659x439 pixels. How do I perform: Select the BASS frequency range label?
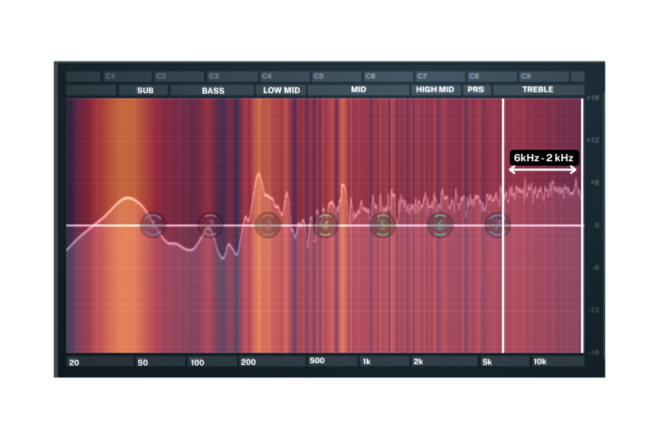tap(212, 91)
